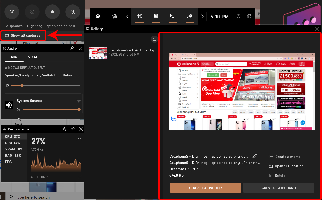This screenshot has width=322, height=200.
Task: Click the CPU performance graph
Action: 56,162
